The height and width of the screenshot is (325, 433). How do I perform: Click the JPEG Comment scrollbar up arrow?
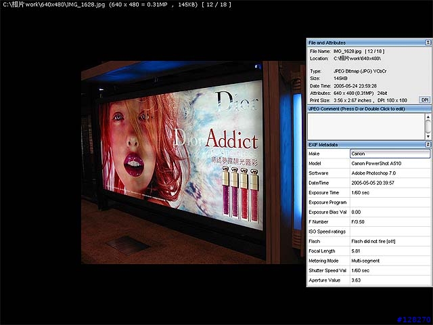428,117
